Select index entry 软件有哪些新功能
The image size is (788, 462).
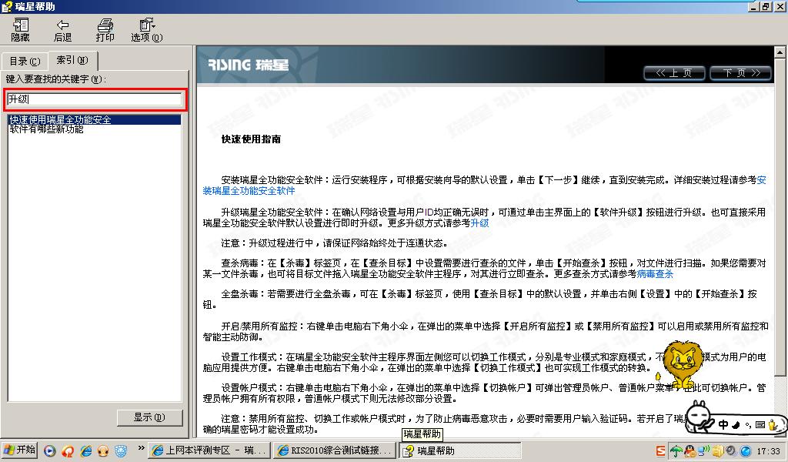pyautogui.click(x=46, y=129)
